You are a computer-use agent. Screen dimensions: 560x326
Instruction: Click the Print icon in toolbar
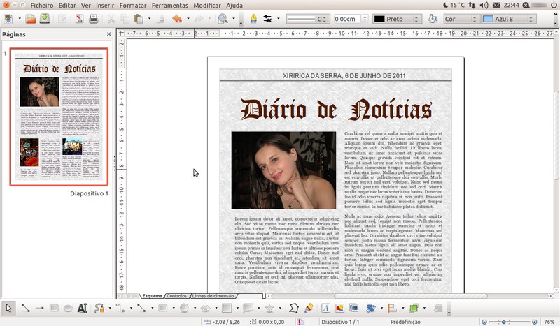click(x=94, y=19)
